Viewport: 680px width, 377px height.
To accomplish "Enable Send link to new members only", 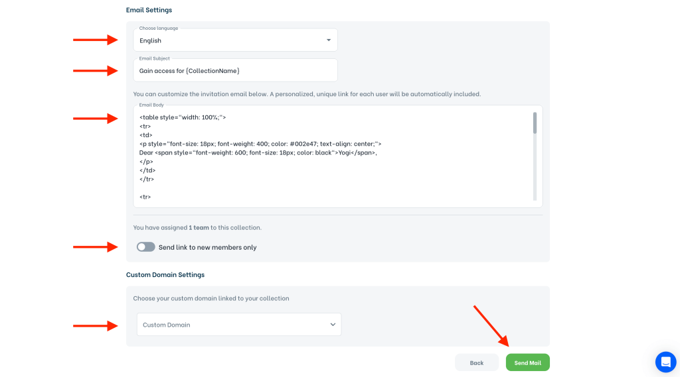I will tap(145, 247).
